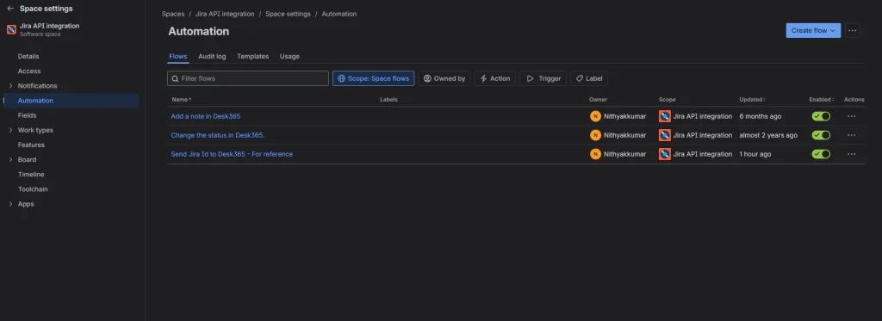Image resolution: width=882 pixels, height=321 pixels.
Task: Select Automation in the settings sidebar
Action: [x=71, y=101]
